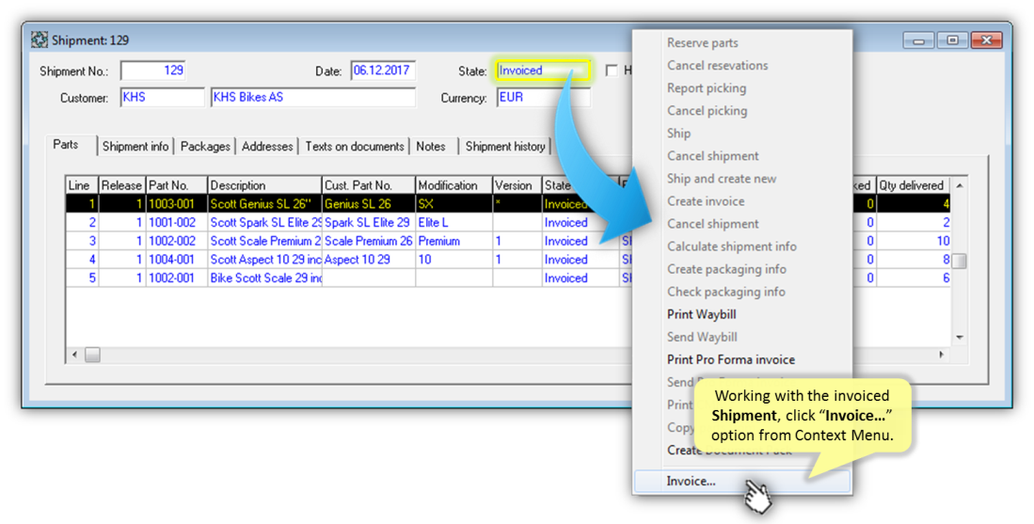Image resolution: width=1034 pixels, height=524 pixels.
Task: Choose "Invoice..." from the context menu
Action: pos(692,481)
